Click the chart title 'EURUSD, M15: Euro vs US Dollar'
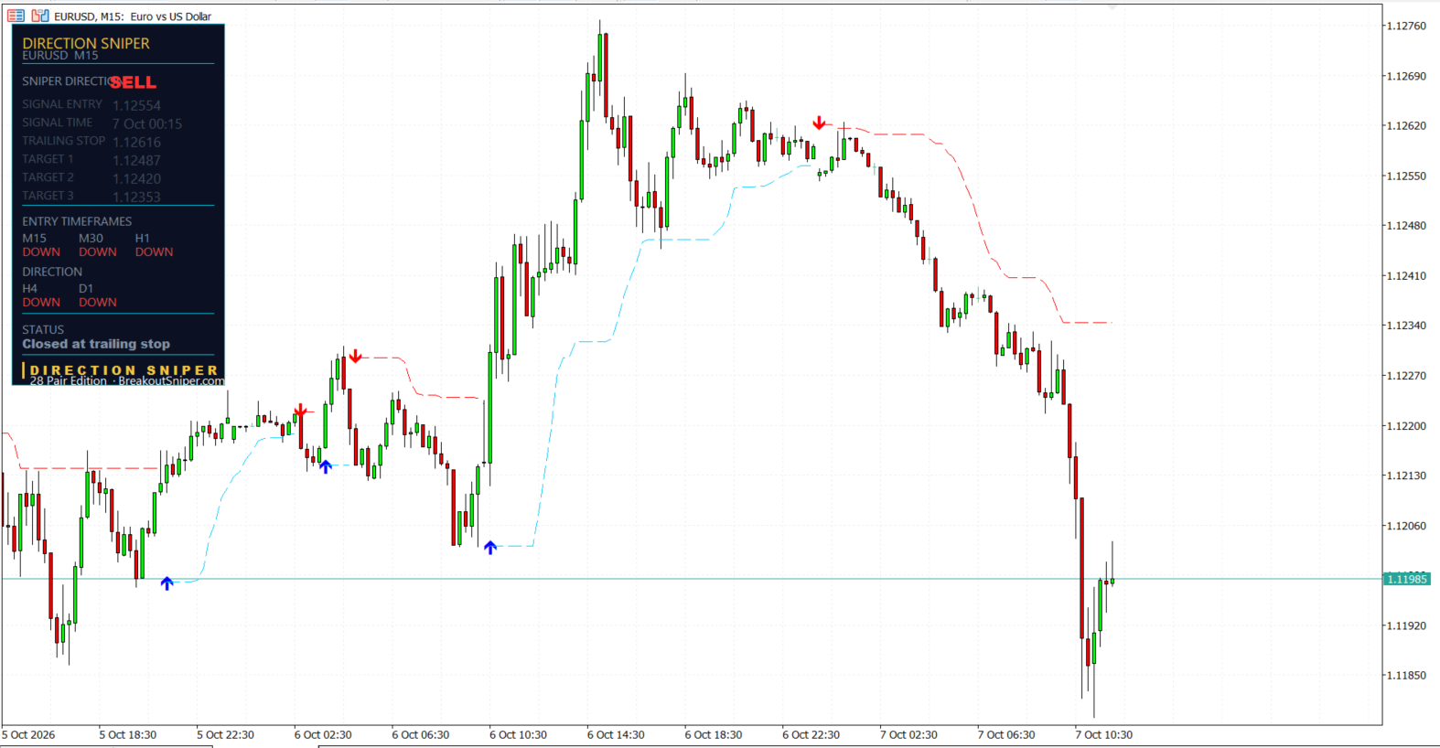Screen dimensions: 1440x748 [133, 16]
